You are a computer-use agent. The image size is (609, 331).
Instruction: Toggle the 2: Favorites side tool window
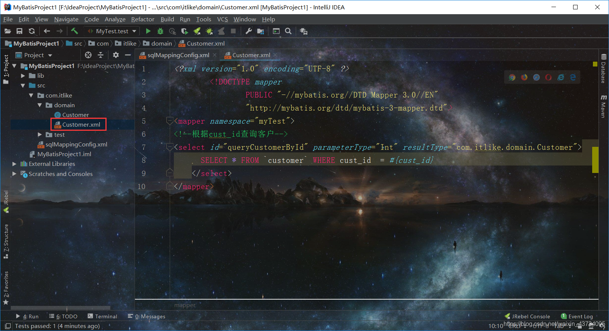[x=6, y=288]
